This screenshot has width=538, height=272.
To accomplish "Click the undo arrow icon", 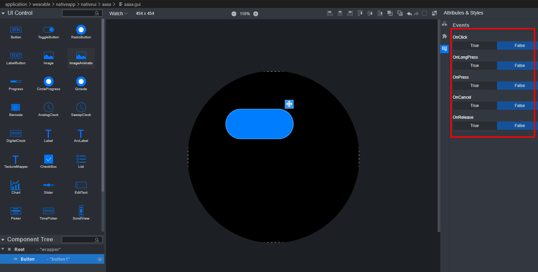I will tap(409, 13).
